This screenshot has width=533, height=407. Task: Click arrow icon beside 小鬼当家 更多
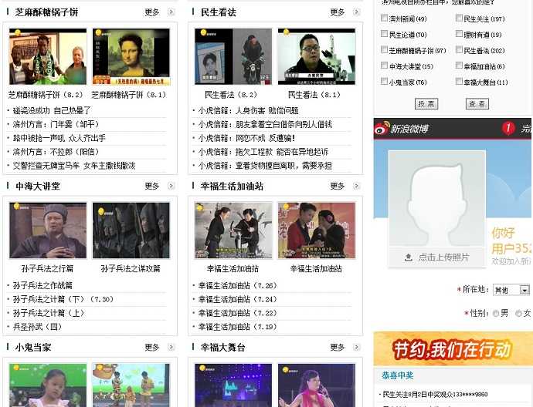pos(171,347)
